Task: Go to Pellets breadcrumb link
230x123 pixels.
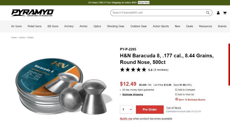Action: tap(30, 38)
